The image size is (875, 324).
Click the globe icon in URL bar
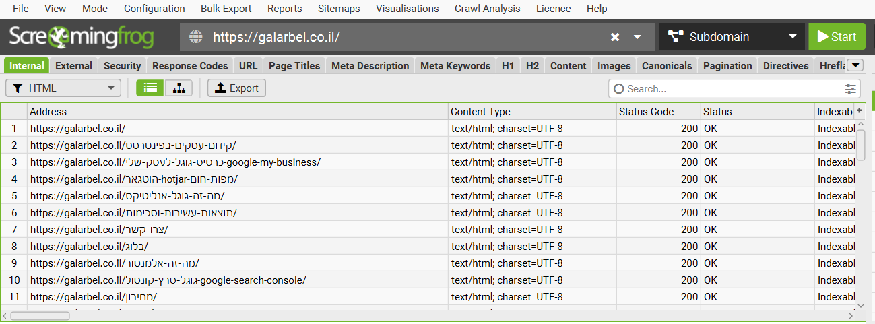[196, 37]
